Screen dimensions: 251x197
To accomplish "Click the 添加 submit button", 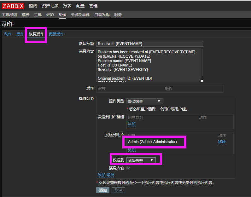I will tap(103, 190).
